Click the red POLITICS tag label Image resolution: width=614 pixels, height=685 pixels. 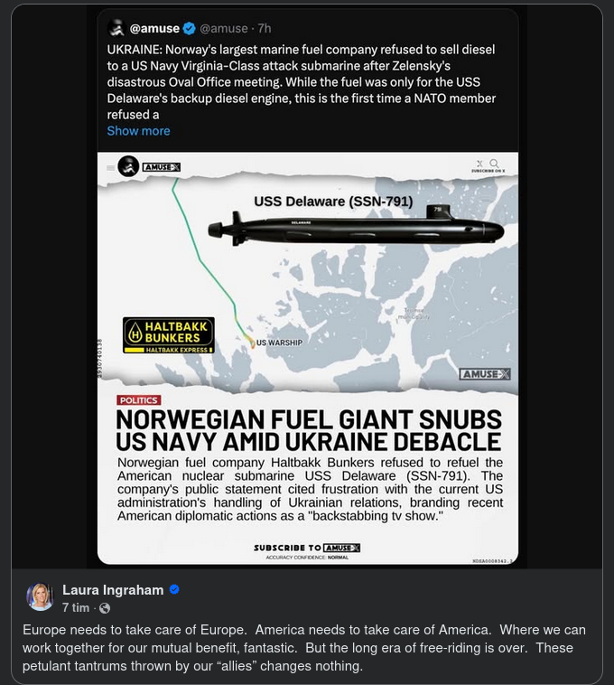138,399
